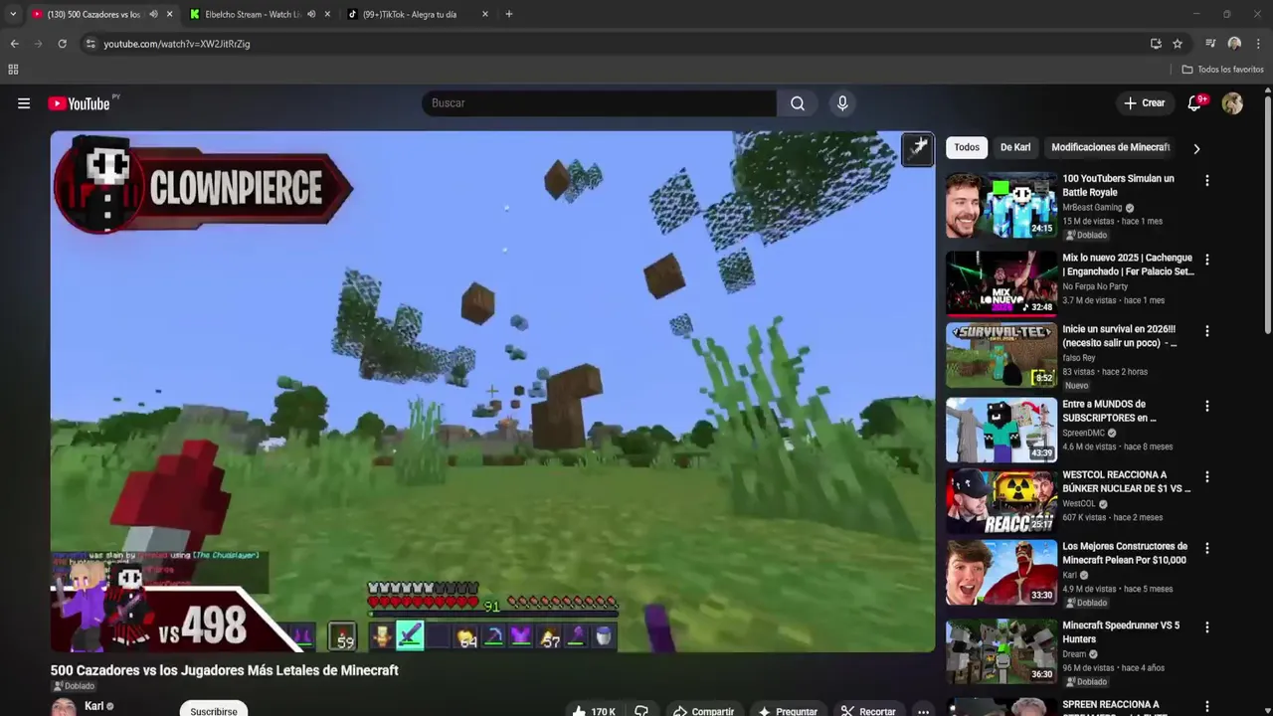Close the TikTok tab
This screenshot has height=716, width=1273.
click(485, 14)
